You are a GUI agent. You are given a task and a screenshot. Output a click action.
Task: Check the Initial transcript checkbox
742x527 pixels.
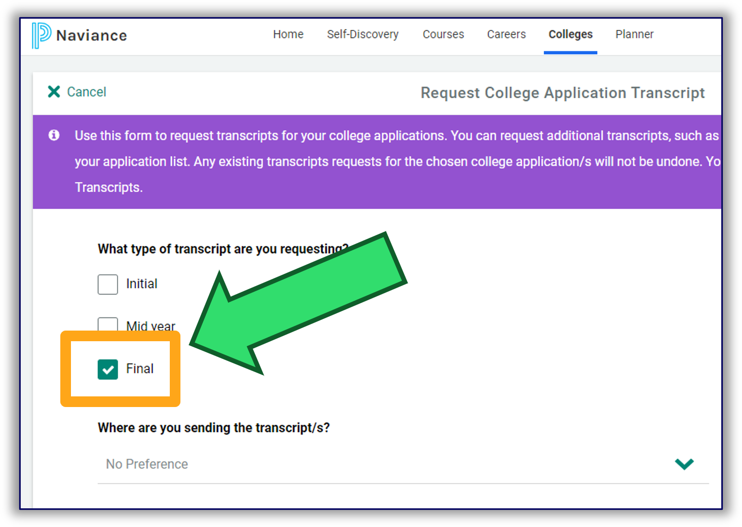(107, 284)
